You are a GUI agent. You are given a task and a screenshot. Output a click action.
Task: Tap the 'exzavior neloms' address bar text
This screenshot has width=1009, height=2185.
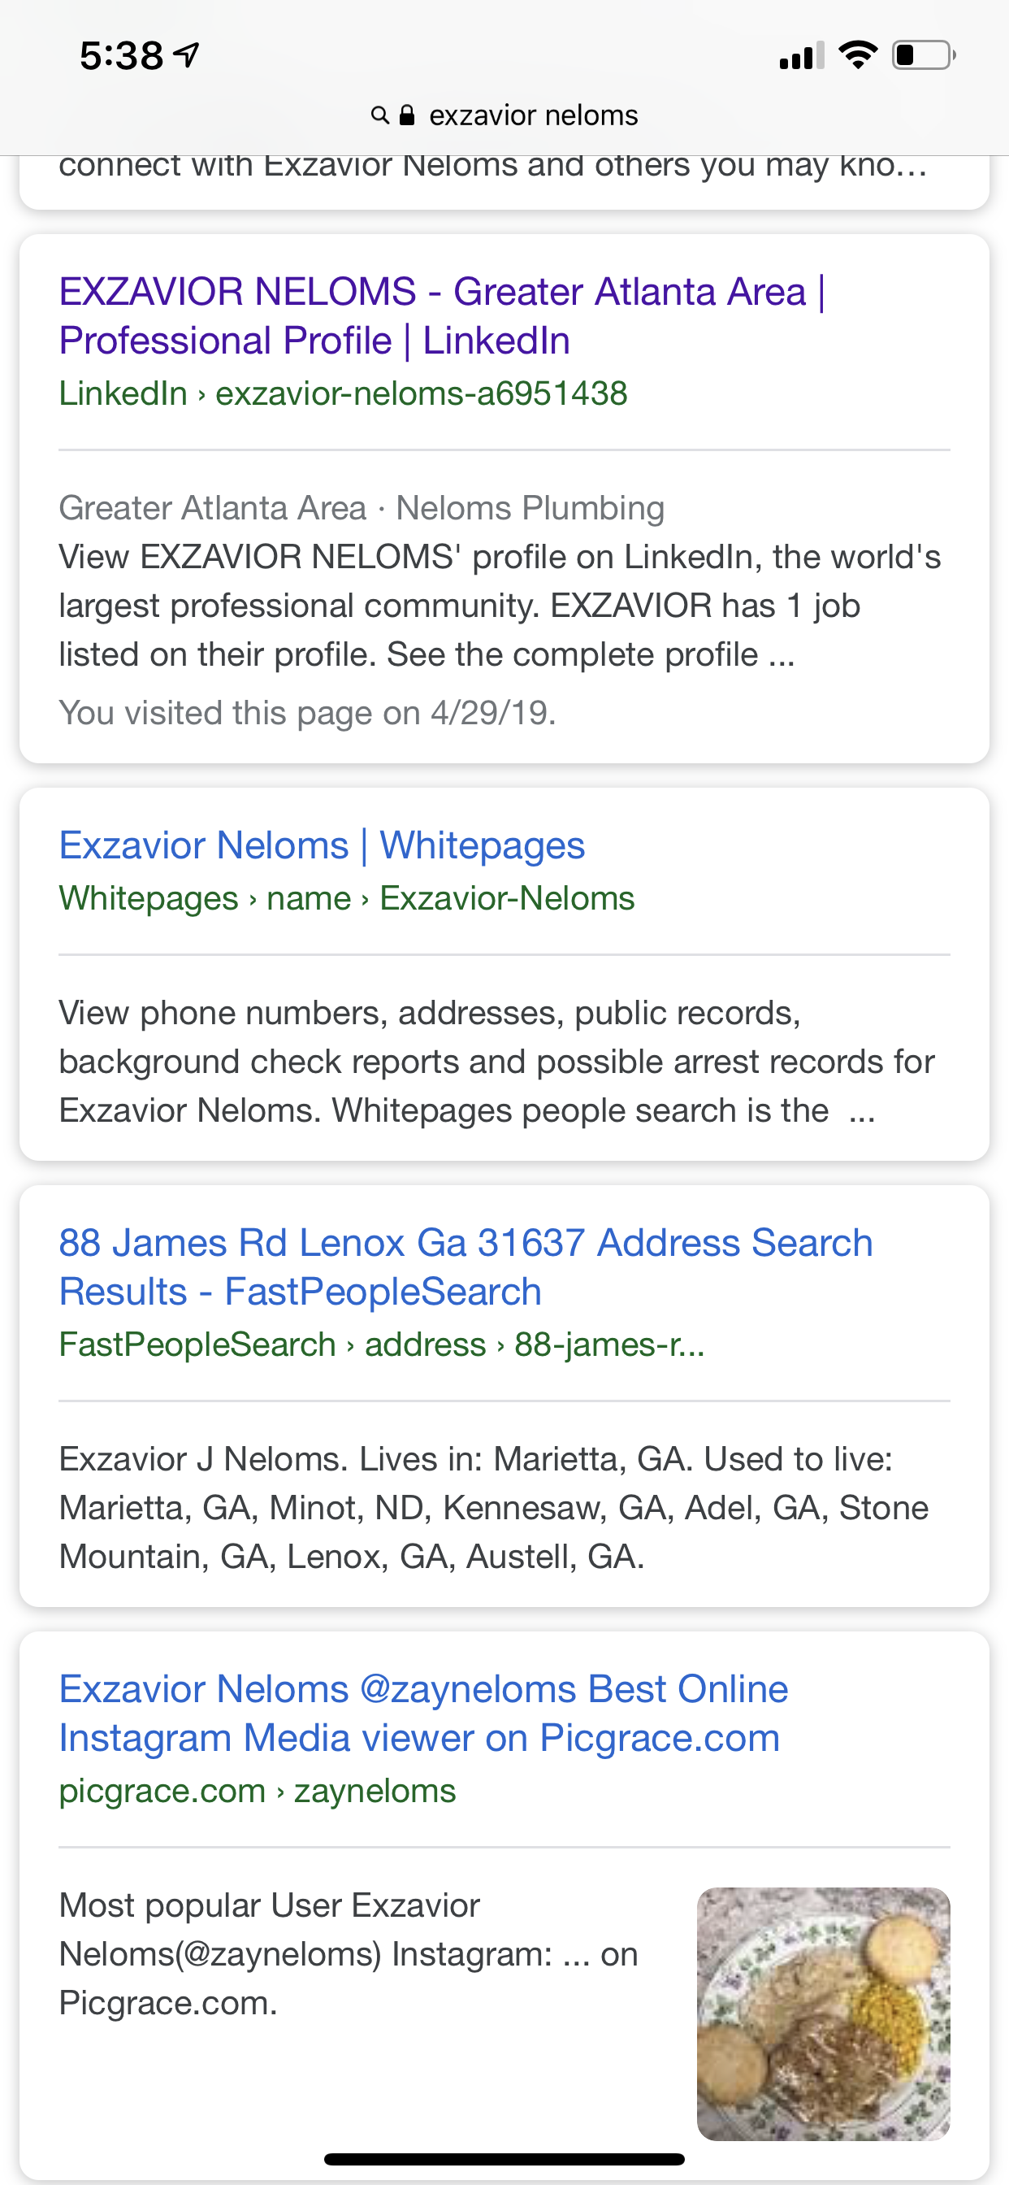(x=533, y=115)
